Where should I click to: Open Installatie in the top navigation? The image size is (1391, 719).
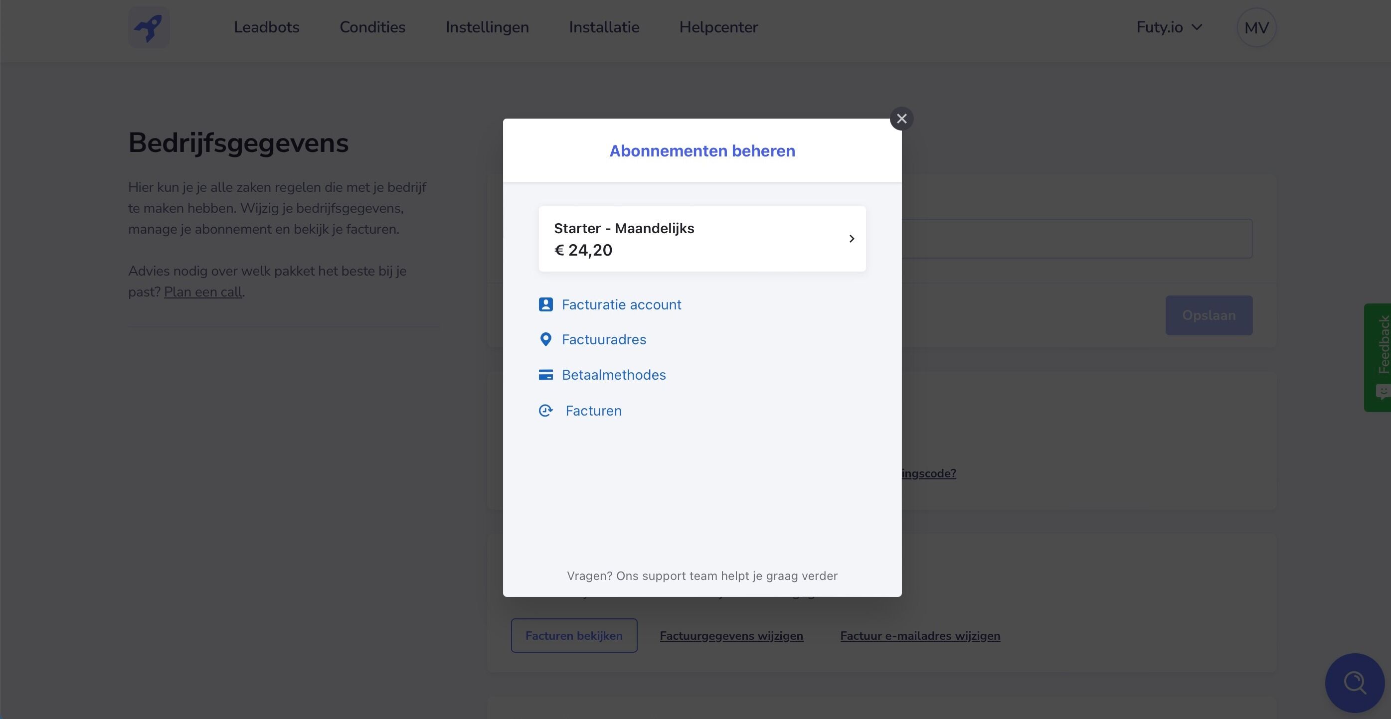[604, 27]
